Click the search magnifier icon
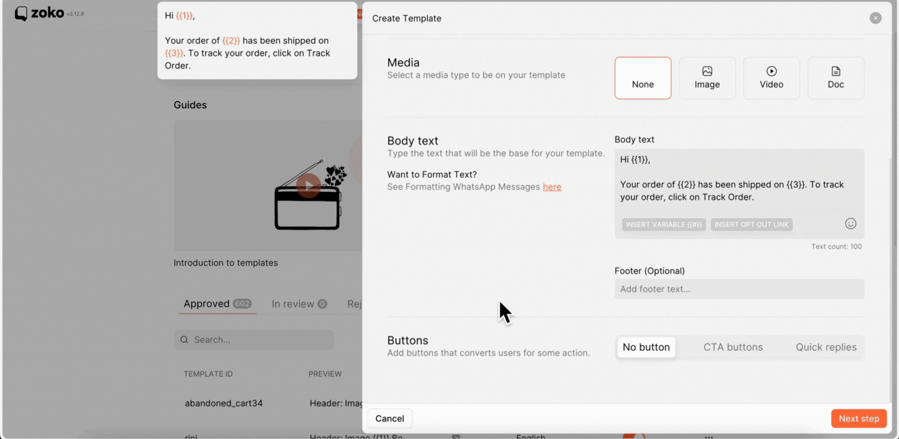 click(x=184, y=340)
